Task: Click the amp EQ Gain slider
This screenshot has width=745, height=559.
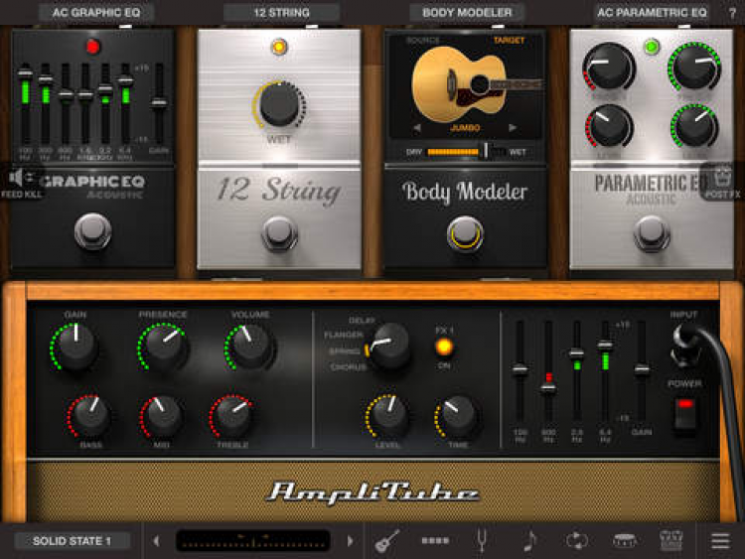Action: pos(642,372)
